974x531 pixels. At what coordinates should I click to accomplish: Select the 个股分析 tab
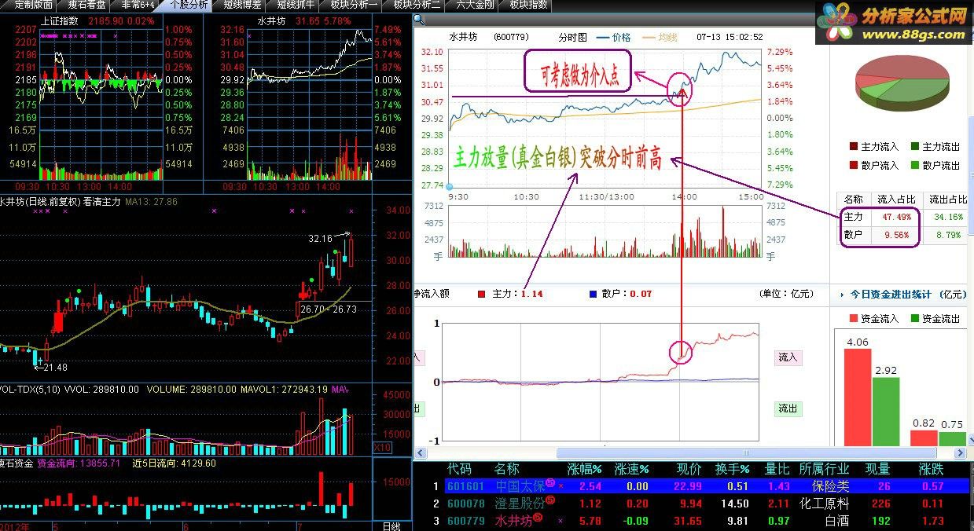(x=189, y=5)
